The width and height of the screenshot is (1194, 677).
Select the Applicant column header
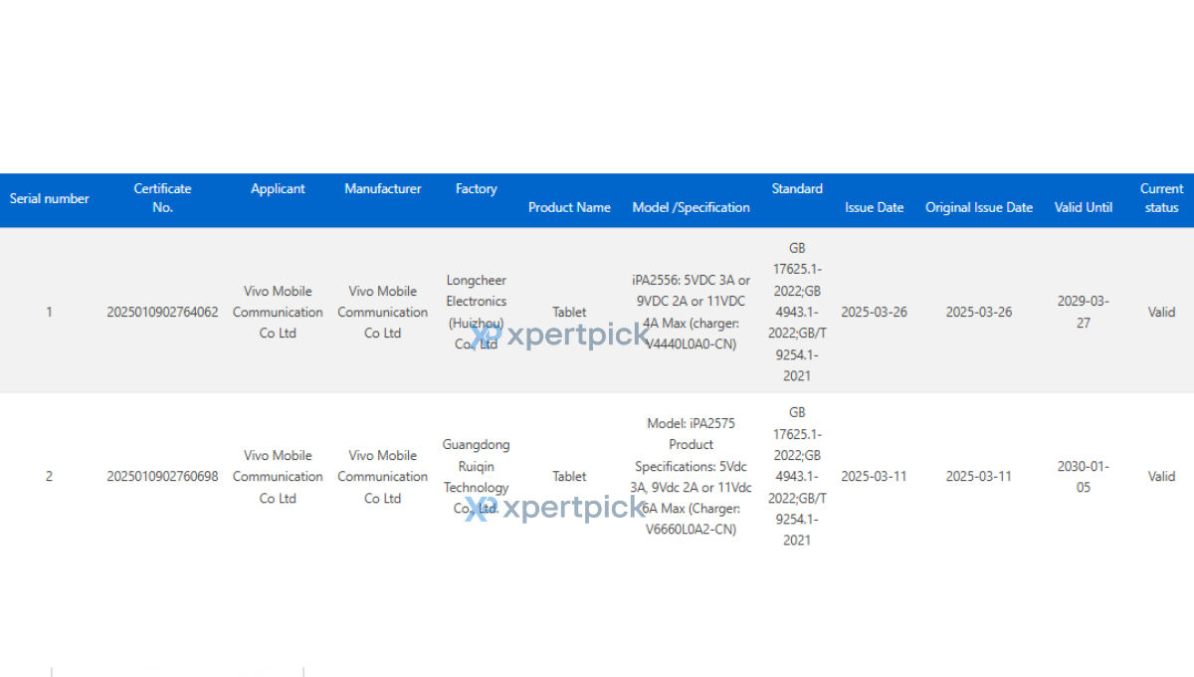click(278, 188)
